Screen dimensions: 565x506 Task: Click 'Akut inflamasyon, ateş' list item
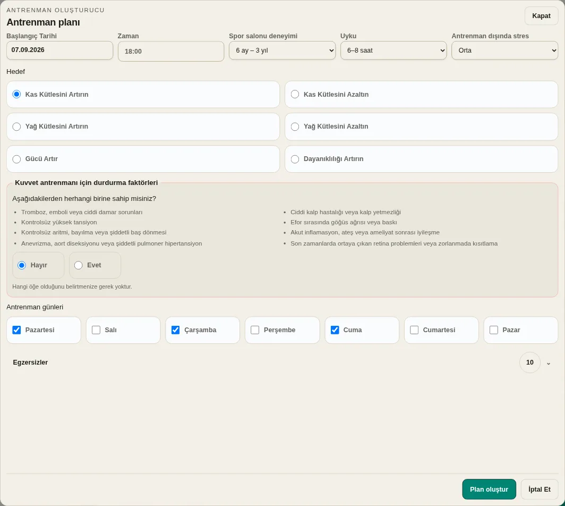tap(365, 232)
